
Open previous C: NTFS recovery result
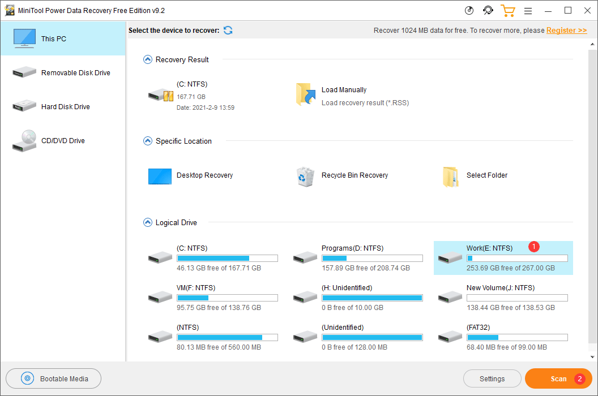tap(190, 95)
